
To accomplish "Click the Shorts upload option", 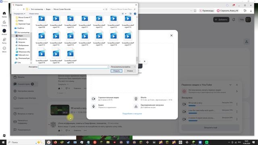I will (x=153, y=99).
